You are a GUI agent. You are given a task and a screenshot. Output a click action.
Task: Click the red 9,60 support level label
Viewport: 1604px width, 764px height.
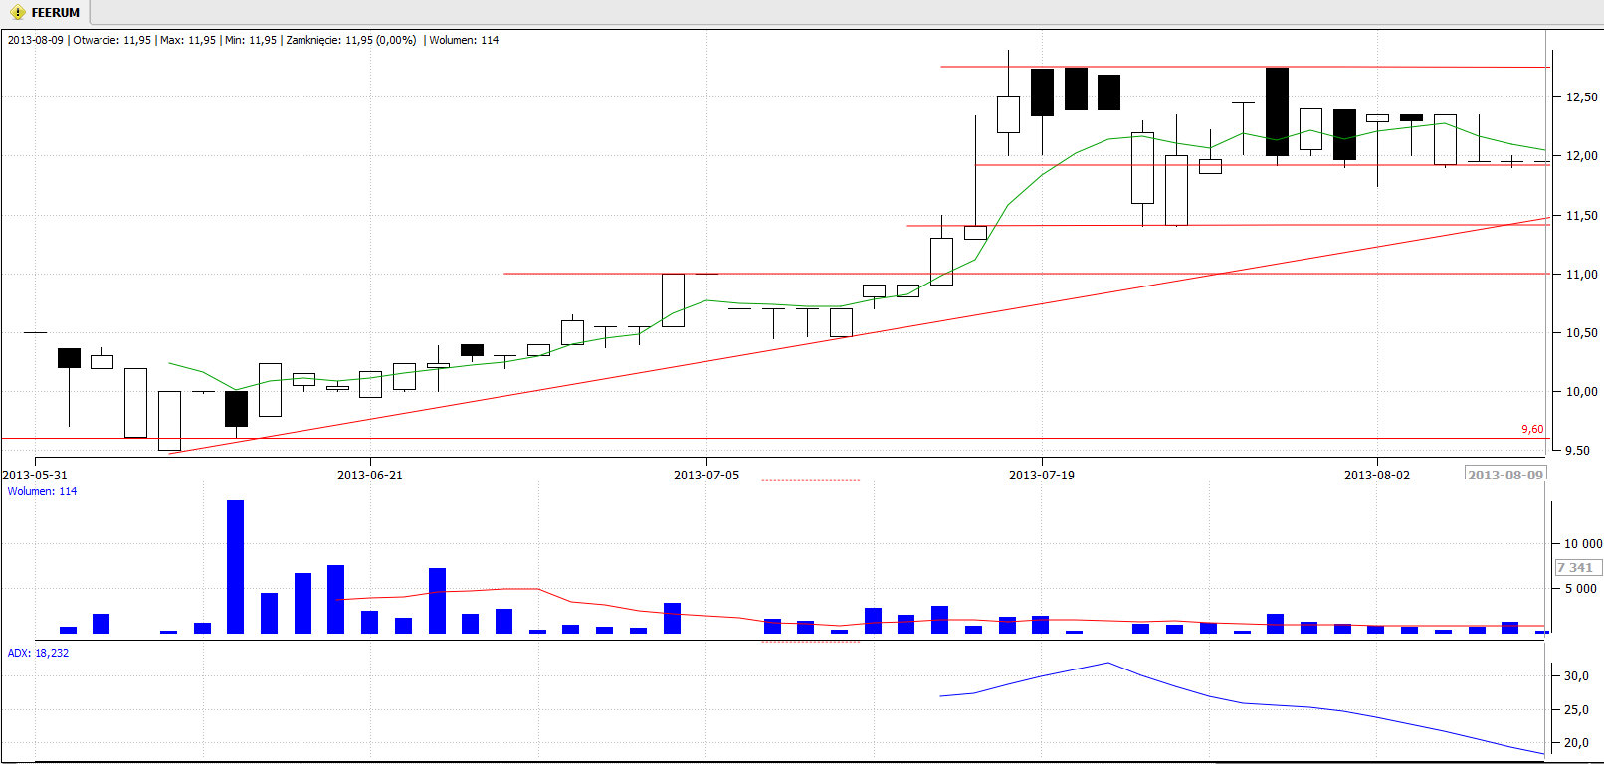1532,430
